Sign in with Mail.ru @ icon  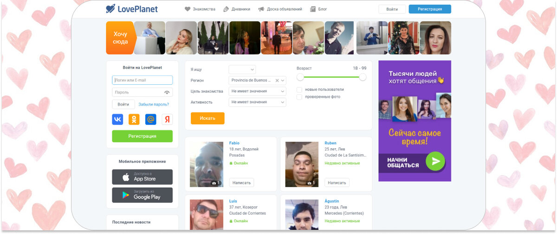pyautogui.click(x=150, y=119)
